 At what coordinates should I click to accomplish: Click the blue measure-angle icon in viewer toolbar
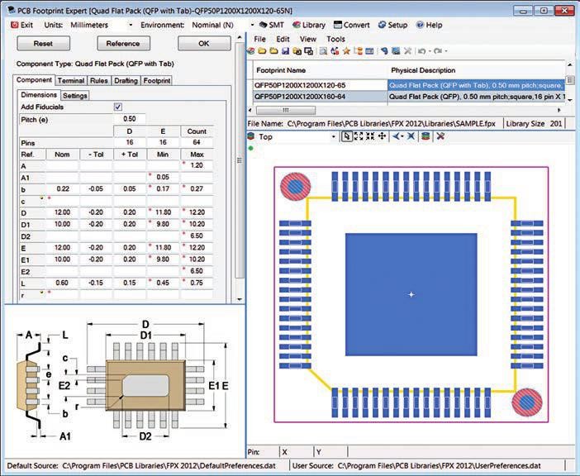click(396, 136)
